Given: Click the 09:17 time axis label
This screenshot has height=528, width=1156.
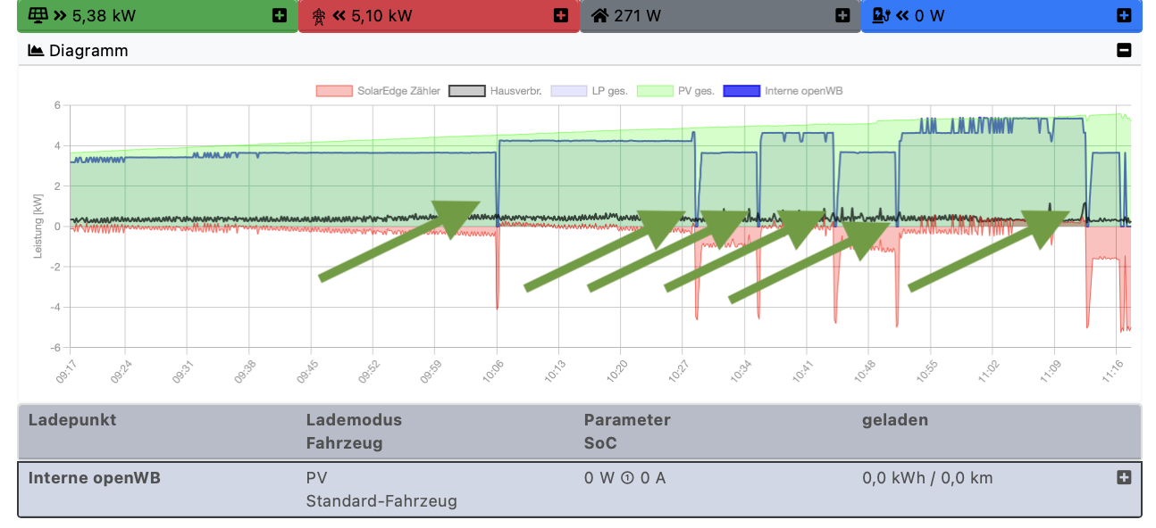Looking at the screenshot, I should pos(65,371).
